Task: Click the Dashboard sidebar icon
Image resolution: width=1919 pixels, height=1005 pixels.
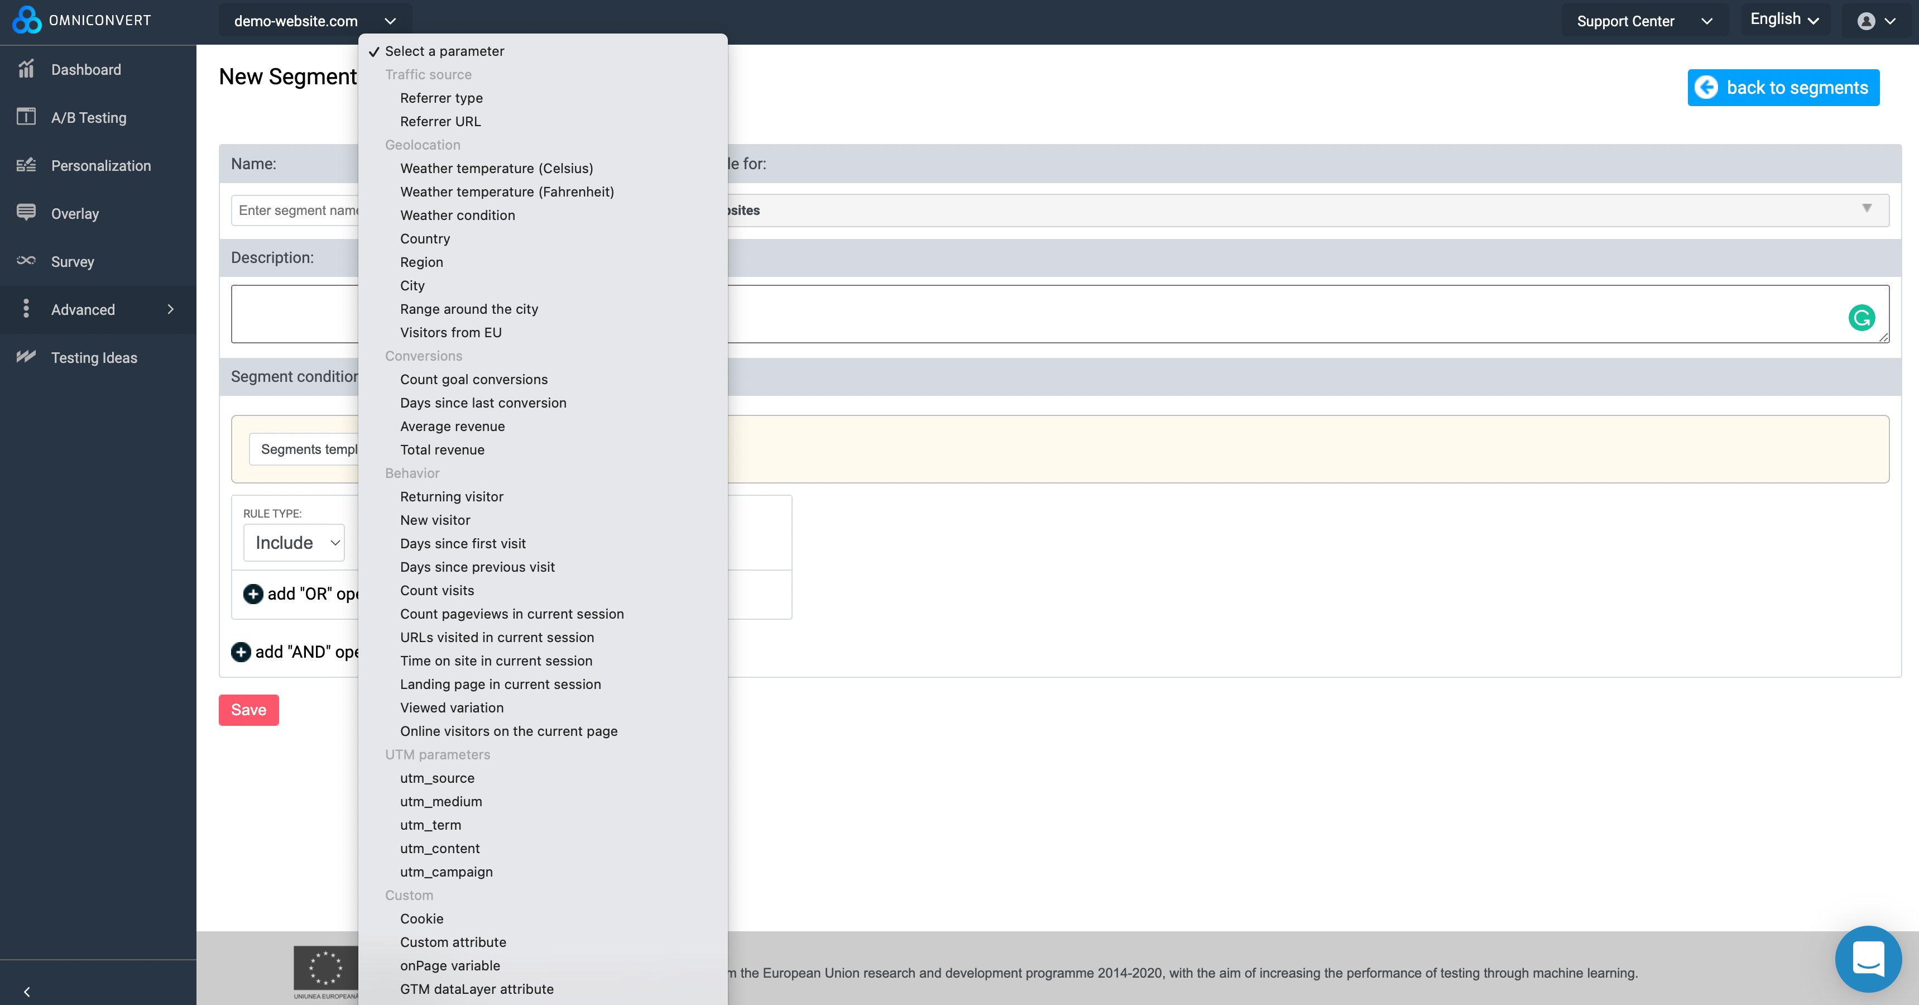Action: pyautogui.click(x=26, y=69)
